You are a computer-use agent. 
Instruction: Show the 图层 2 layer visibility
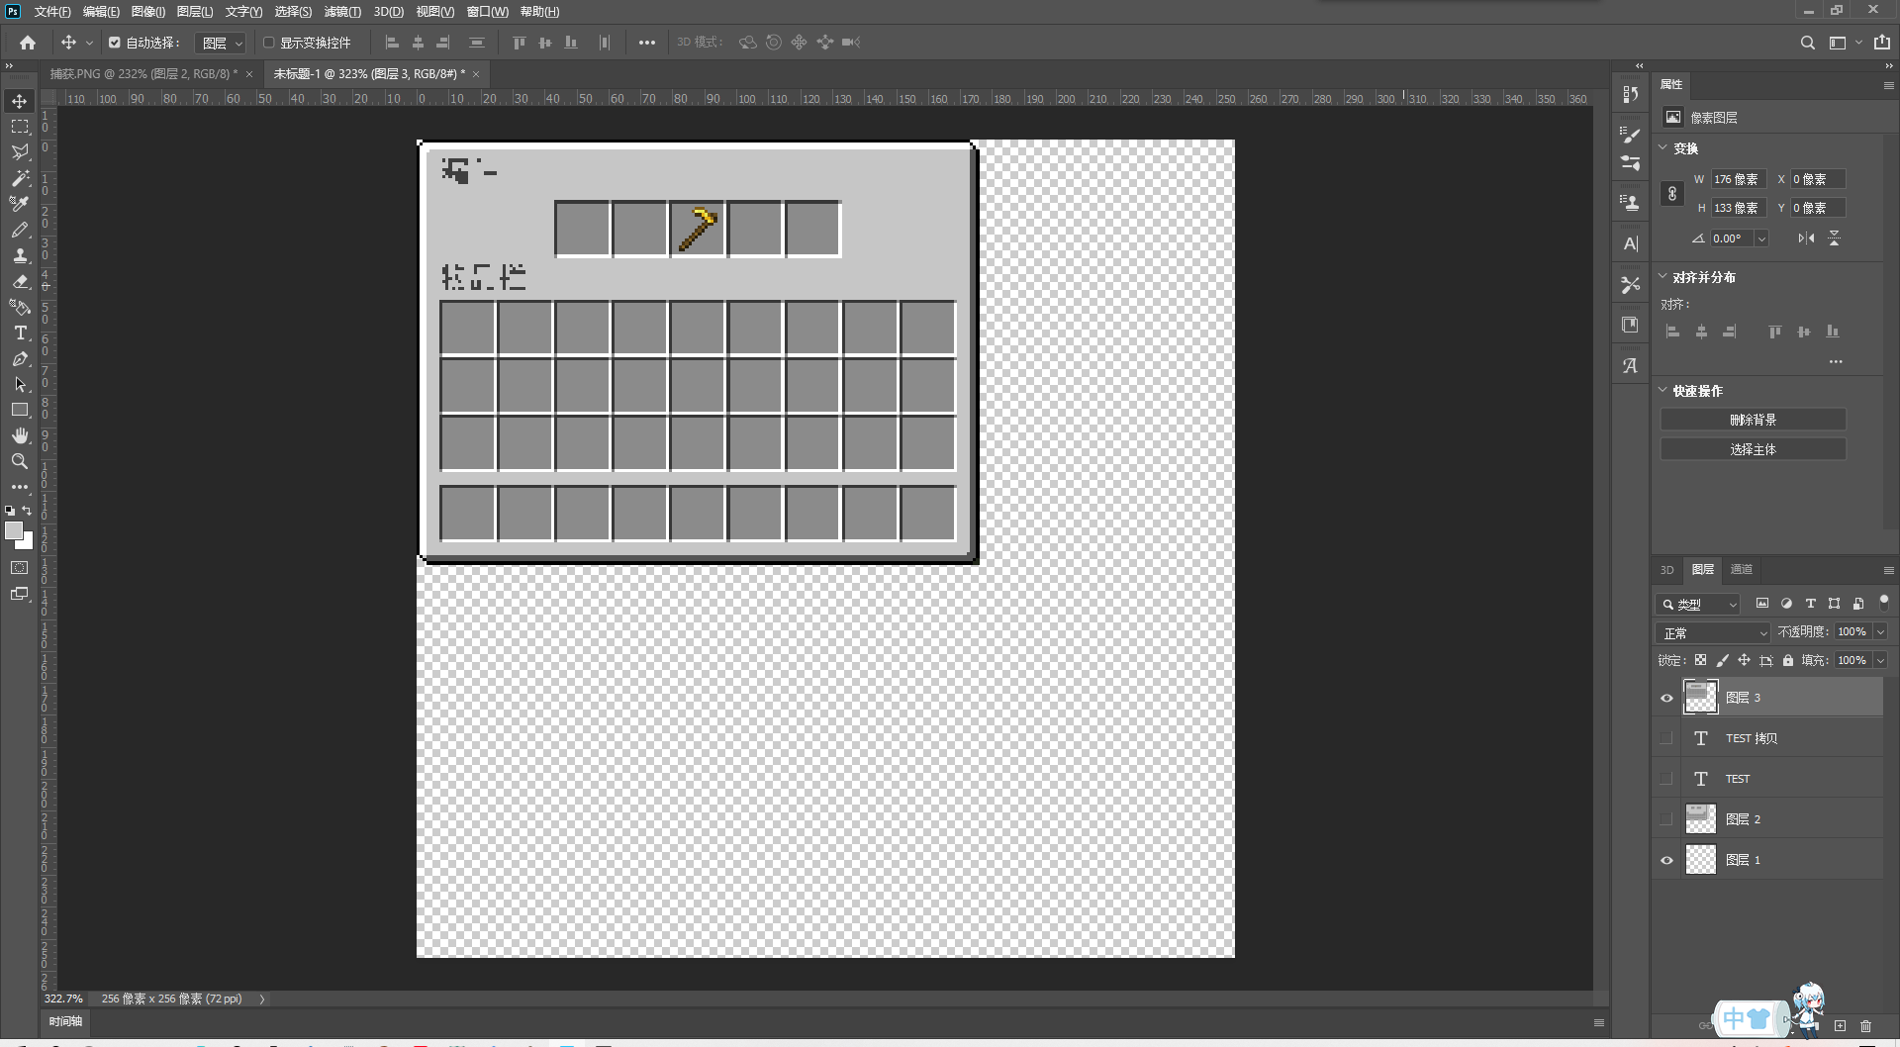tap(1666, 818)
